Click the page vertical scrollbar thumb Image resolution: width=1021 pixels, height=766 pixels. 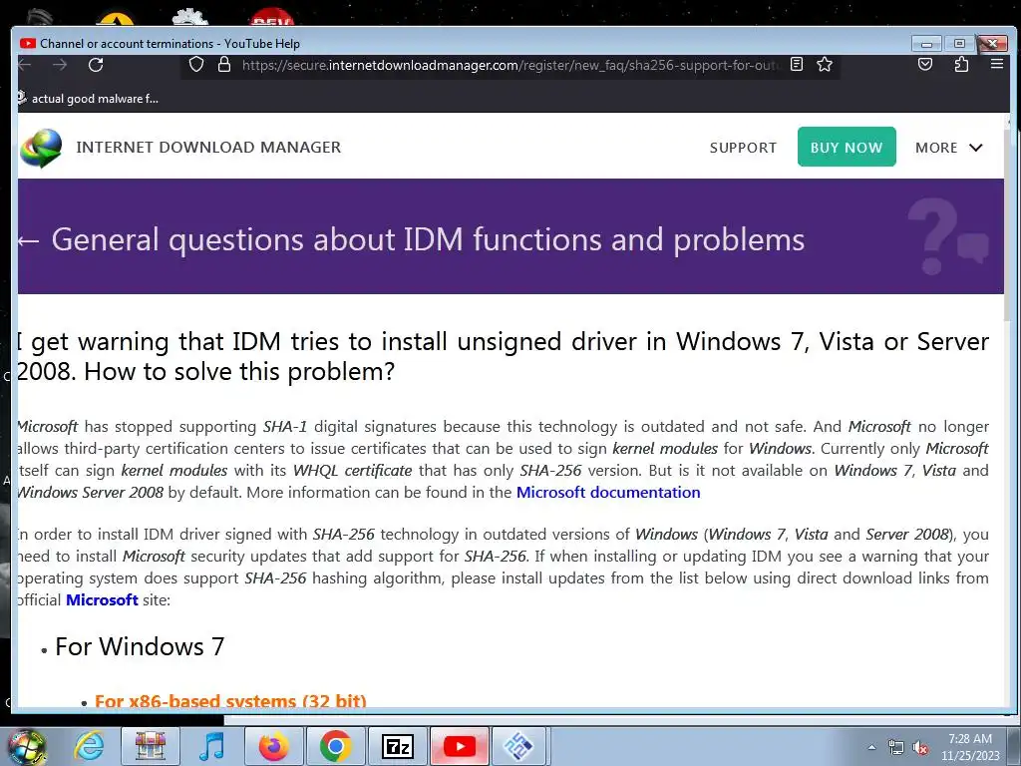(1009, 224)
